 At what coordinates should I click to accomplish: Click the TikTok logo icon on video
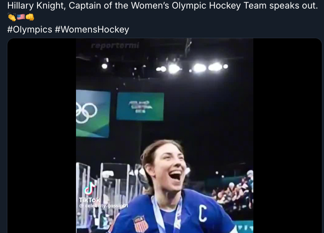click(x=90, y=188)
